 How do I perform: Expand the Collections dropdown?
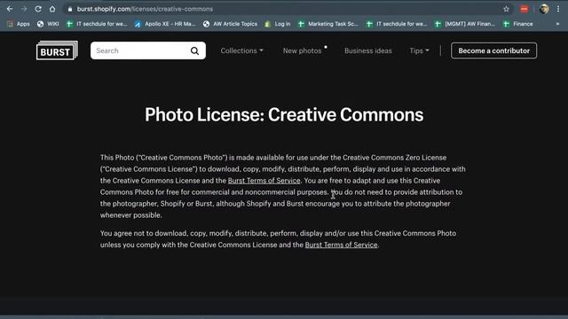click(x=241, y=51)
